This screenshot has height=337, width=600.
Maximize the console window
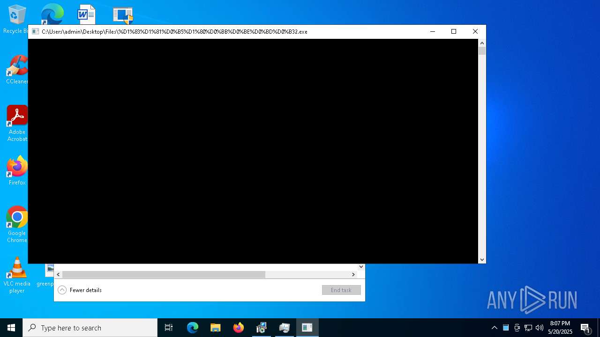454,32
